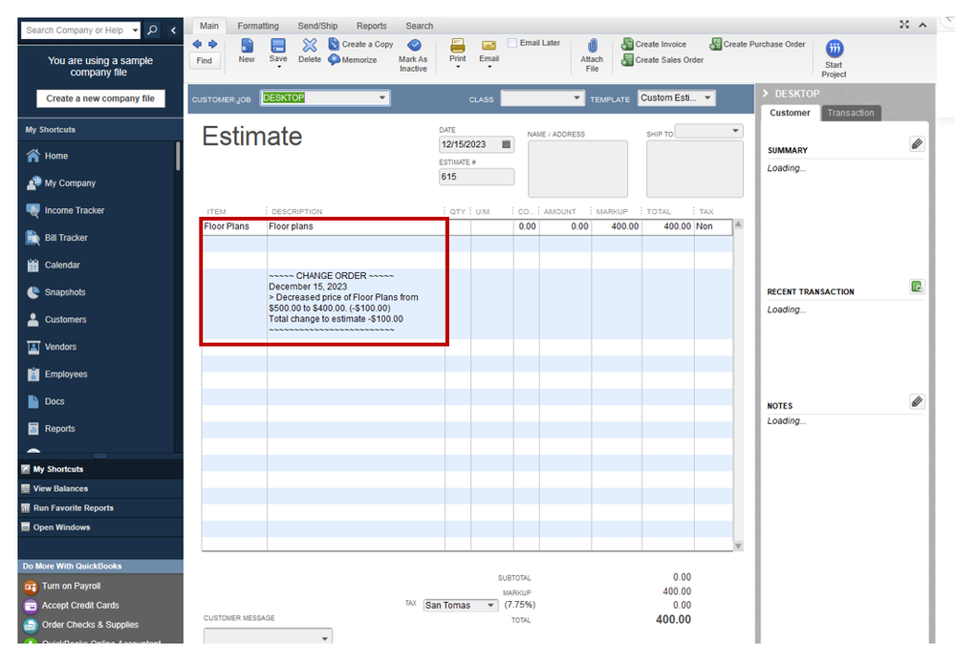Screen dimensions: 955x664
Task: Delete this estimate using Delete icon
Action: tap(310, 51)
